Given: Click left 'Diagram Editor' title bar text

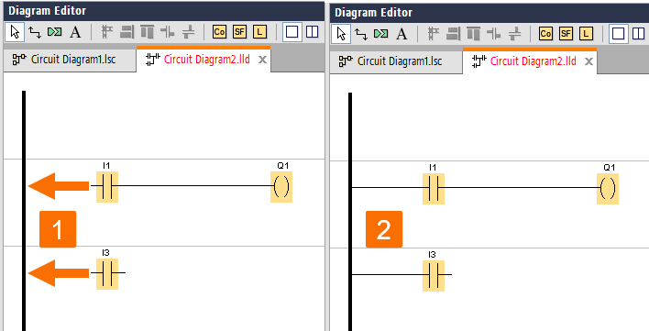Looking at the screenshot, I should pyautogui.click(x=47, y=11).
